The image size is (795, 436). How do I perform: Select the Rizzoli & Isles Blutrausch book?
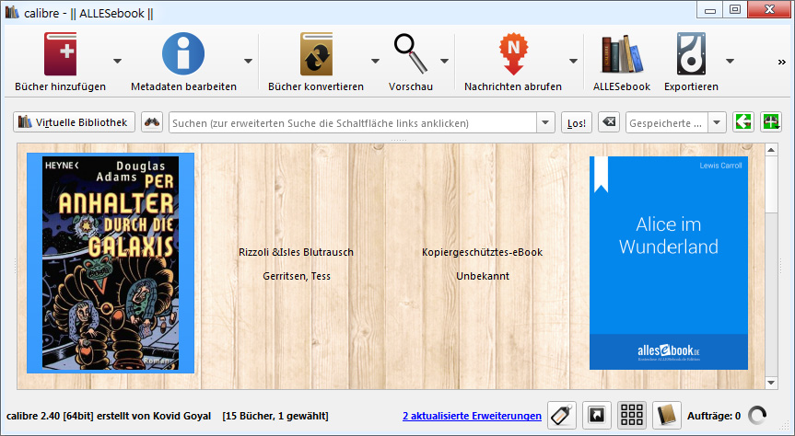coord(296,252)
